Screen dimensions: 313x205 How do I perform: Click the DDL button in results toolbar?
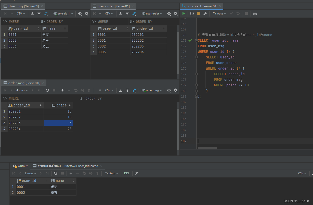click(x=127, y=173)
